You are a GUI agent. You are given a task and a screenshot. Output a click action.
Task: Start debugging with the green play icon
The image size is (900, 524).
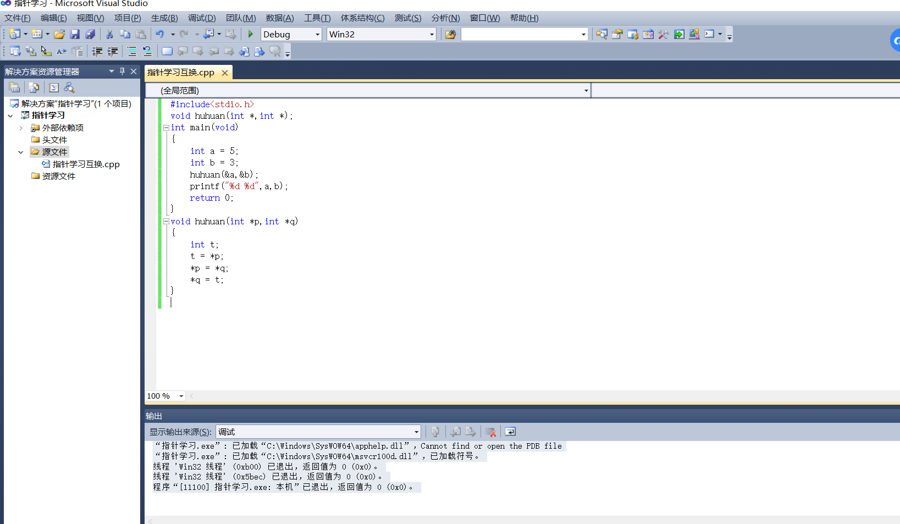tap(250, 34)
